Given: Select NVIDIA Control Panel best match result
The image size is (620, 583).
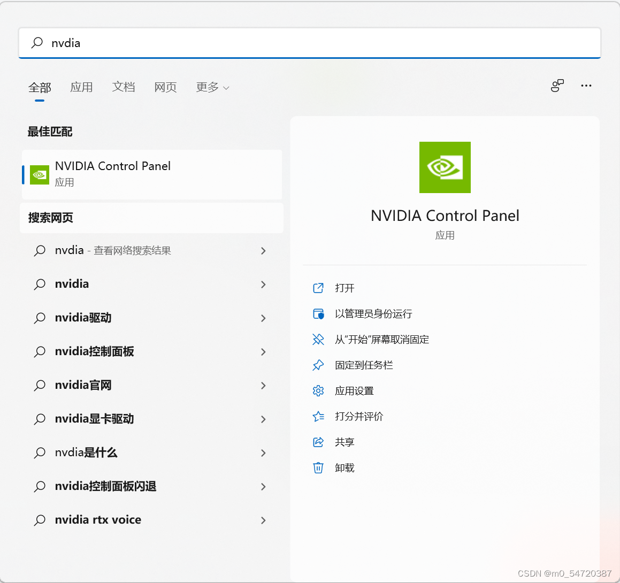Looking at the screenshot, I should [x=152, y=174].
